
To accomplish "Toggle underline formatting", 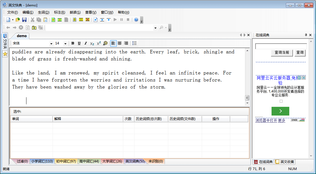I will click(79, 43).
